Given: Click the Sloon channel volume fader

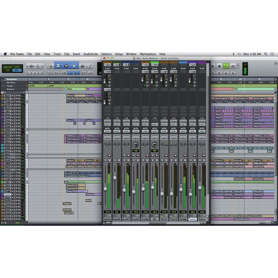Looking at the screenshot, I should click(200, 186).
